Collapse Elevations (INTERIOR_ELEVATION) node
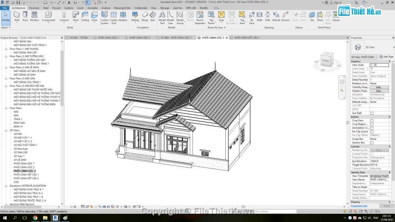 [6, 186]
